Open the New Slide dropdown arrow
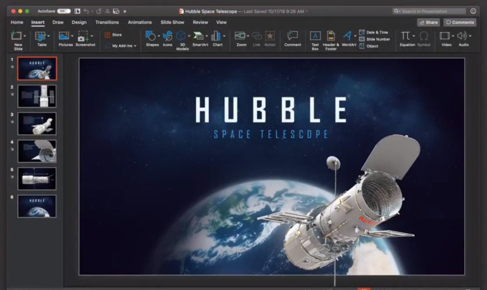 (x=25, y=36)
